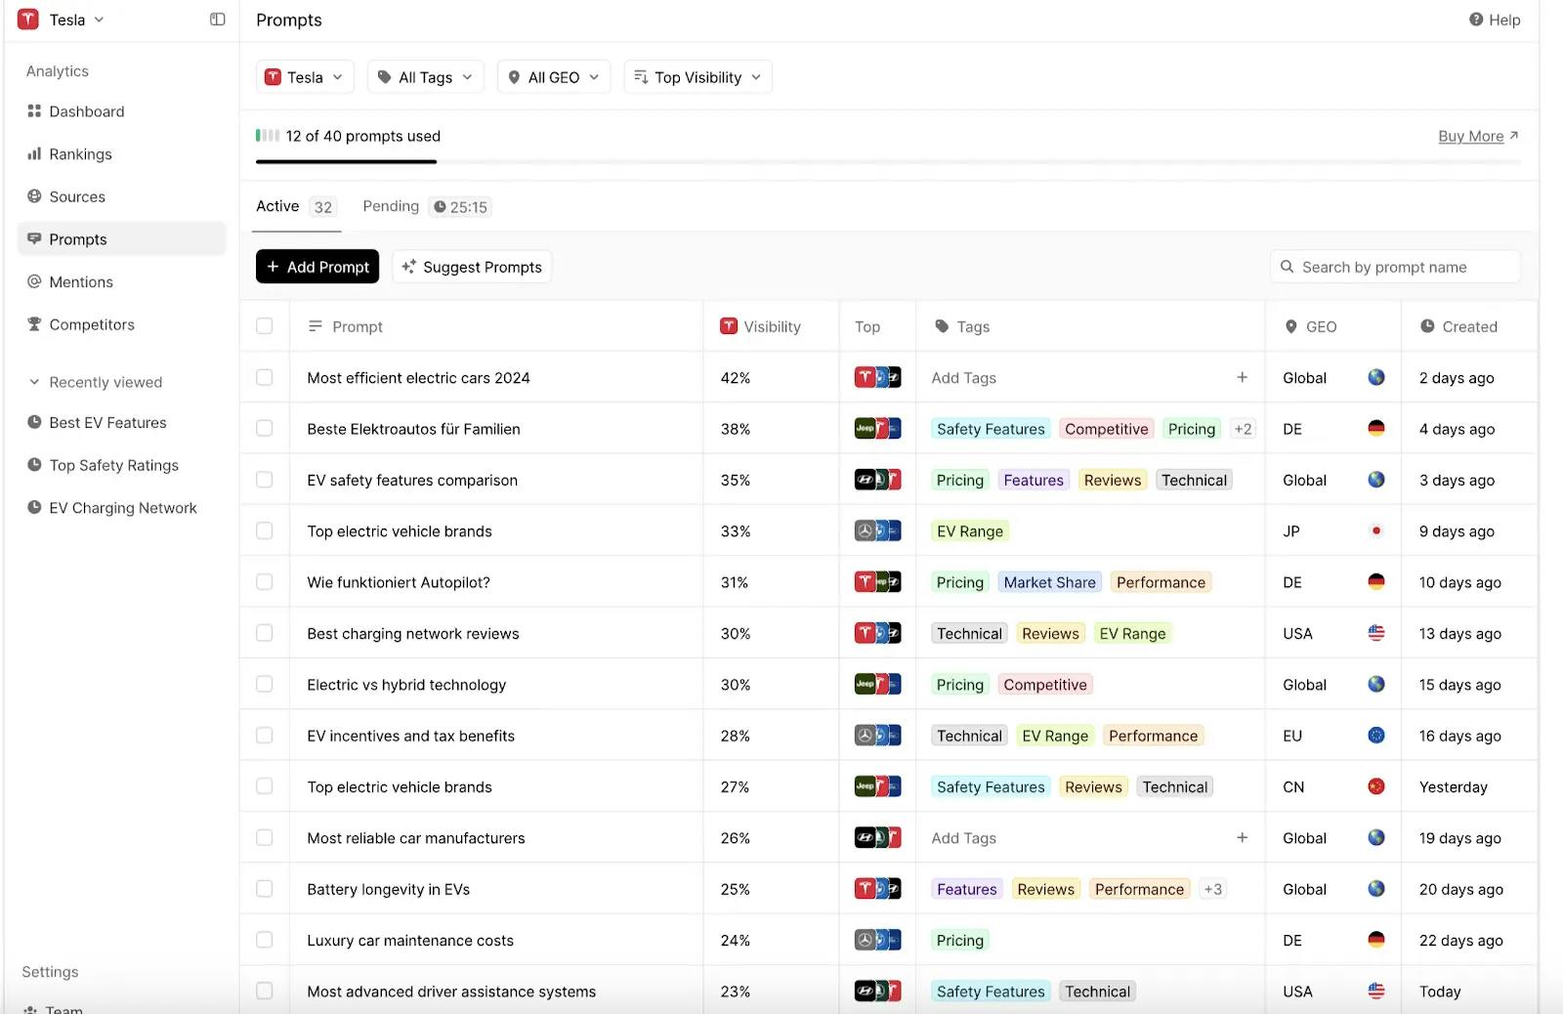Select all prompts using the header checkbox
The image size is (1563, 1014).
coord(264,326)
